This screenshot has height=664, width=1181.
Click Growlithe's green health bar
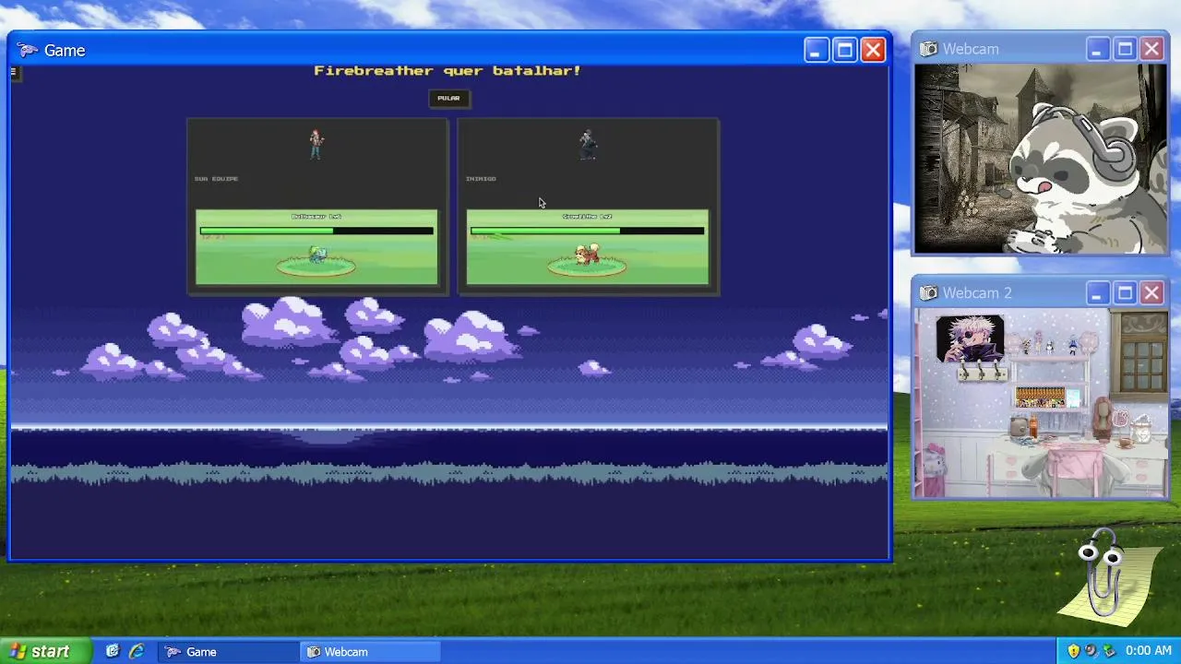(x=587, y=231)
